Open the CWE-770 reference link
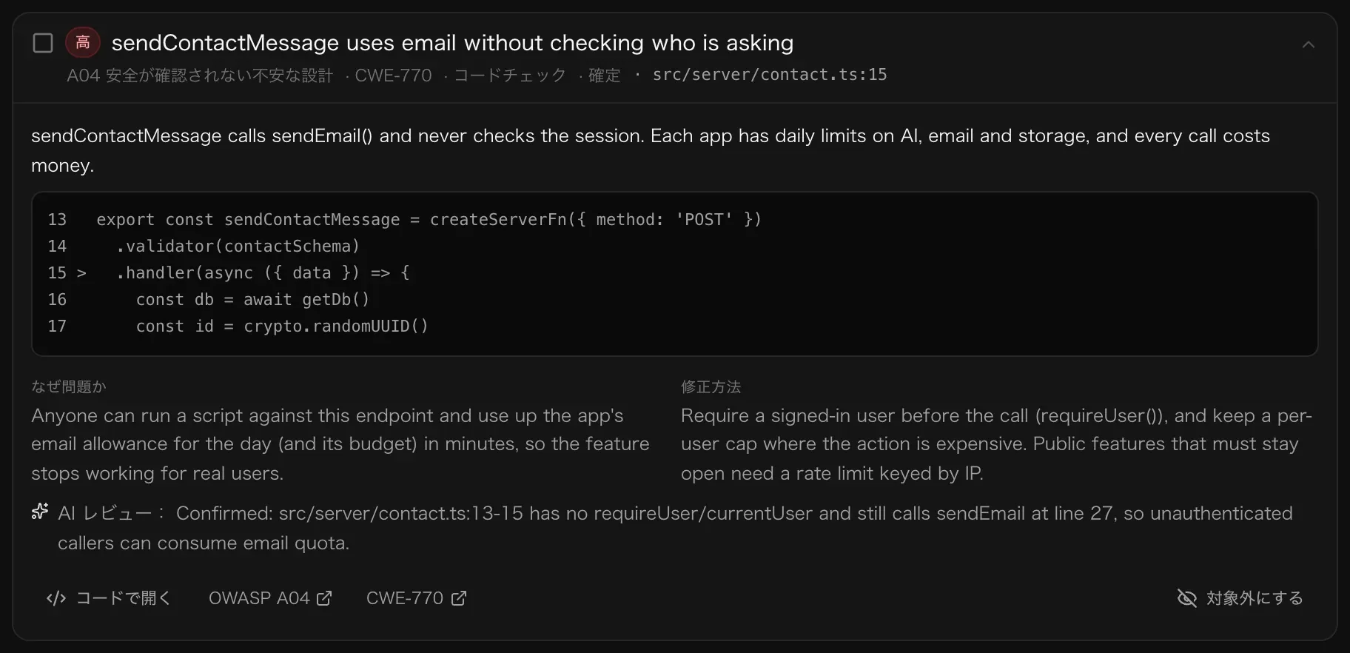This screenshot has height=653, width=1350. pos(417,598)
